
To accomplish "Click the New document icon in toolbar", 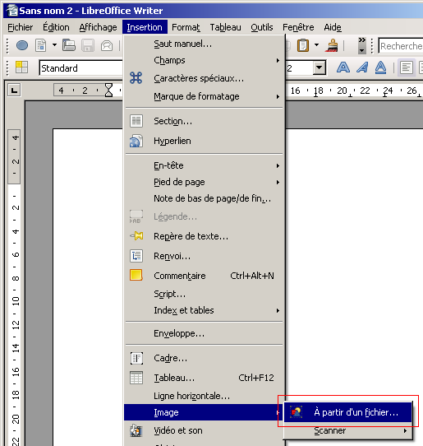I will (22, 45).
